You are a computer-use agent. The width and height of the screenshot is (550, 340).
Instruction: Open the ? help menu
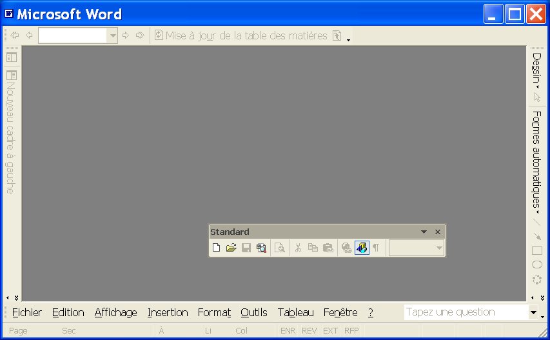[x=371, y=312]
